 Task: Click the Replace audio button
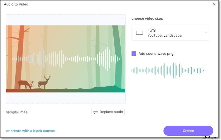point(108,112)
